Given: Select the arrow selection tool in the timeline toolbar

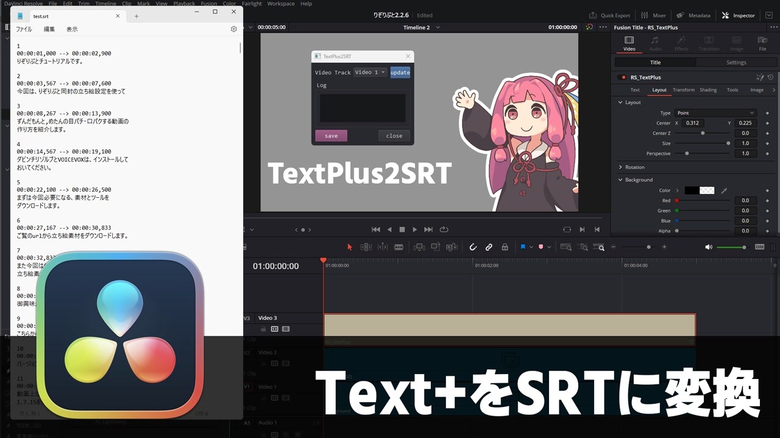Looking at the screenshot, I should point(349,247).
